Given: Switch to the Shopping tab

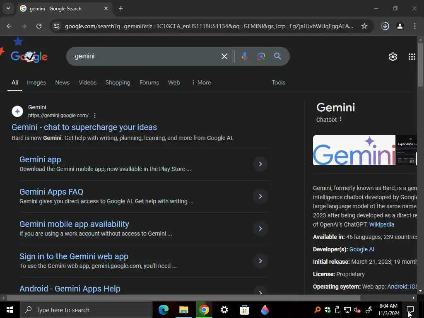Looking at the screenshot, I should (118, 83).
